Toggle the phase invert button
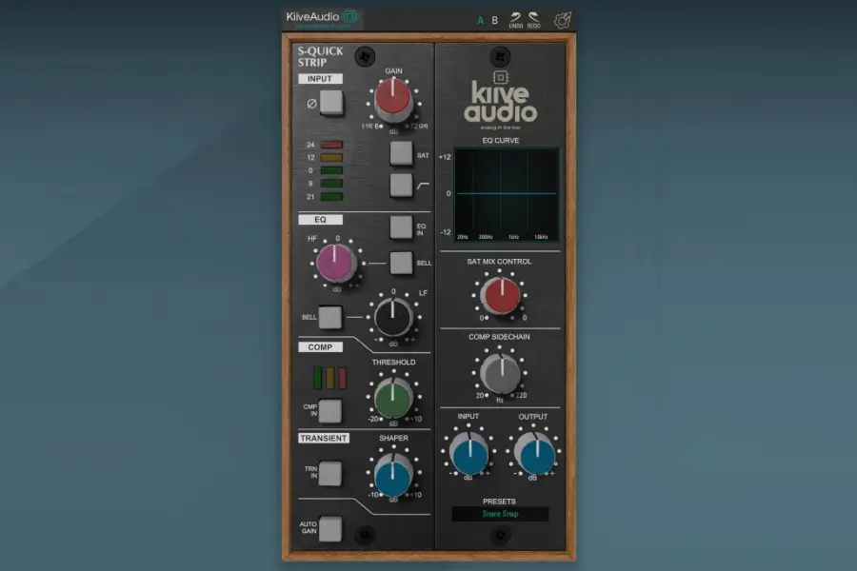This screenshot has height=571, width=857. 331,103
